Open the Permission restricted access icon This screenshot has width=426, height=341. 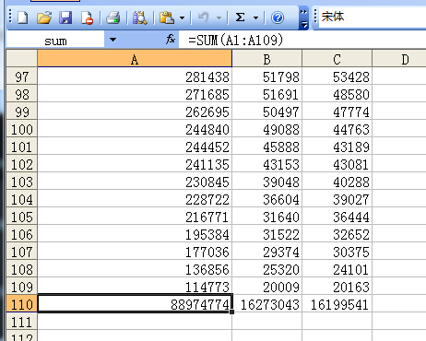pyautogui.click(x=87, y=18)
